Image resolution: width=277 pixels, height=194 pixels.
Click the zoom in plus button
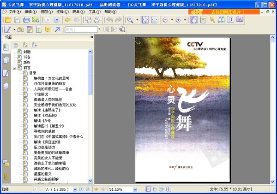(178, 20)
